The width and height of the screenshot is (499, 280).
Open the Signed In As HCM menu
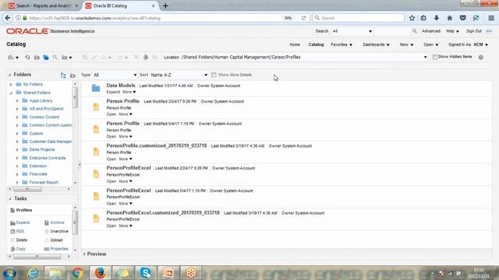[468, 45]
